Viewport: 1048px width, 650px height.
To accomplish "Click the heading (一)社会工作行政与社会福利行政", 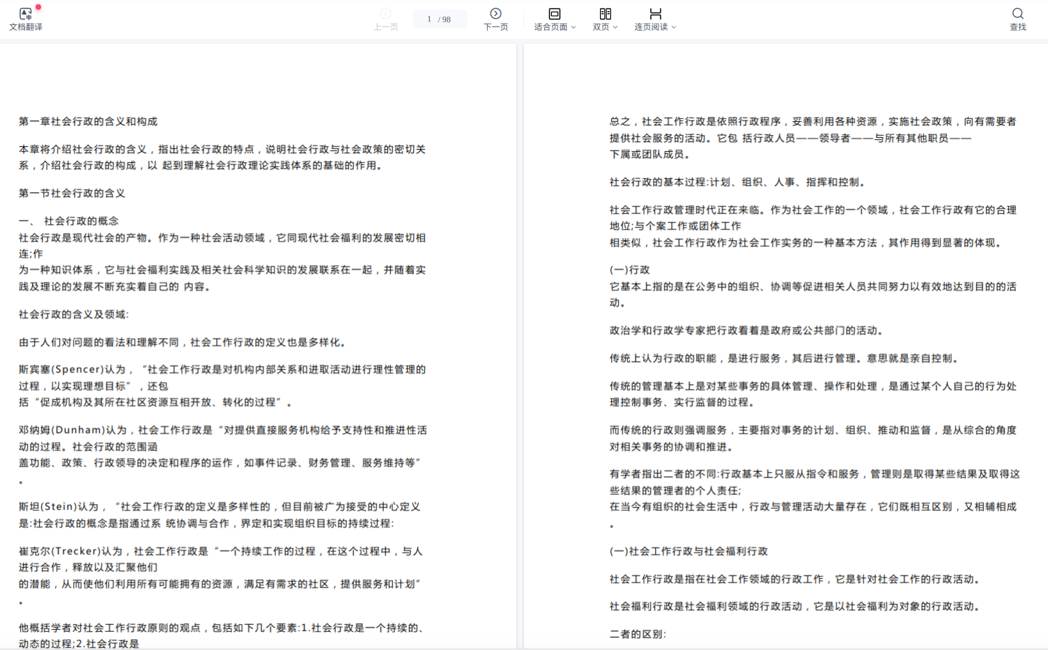I will coord(688,551).
